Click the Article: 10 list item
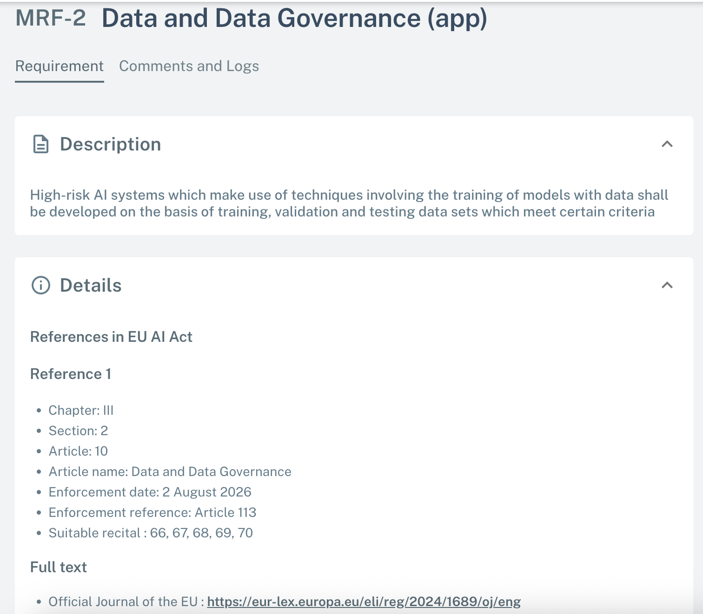This screenshot has height=614, width=703. pos(78,451)
